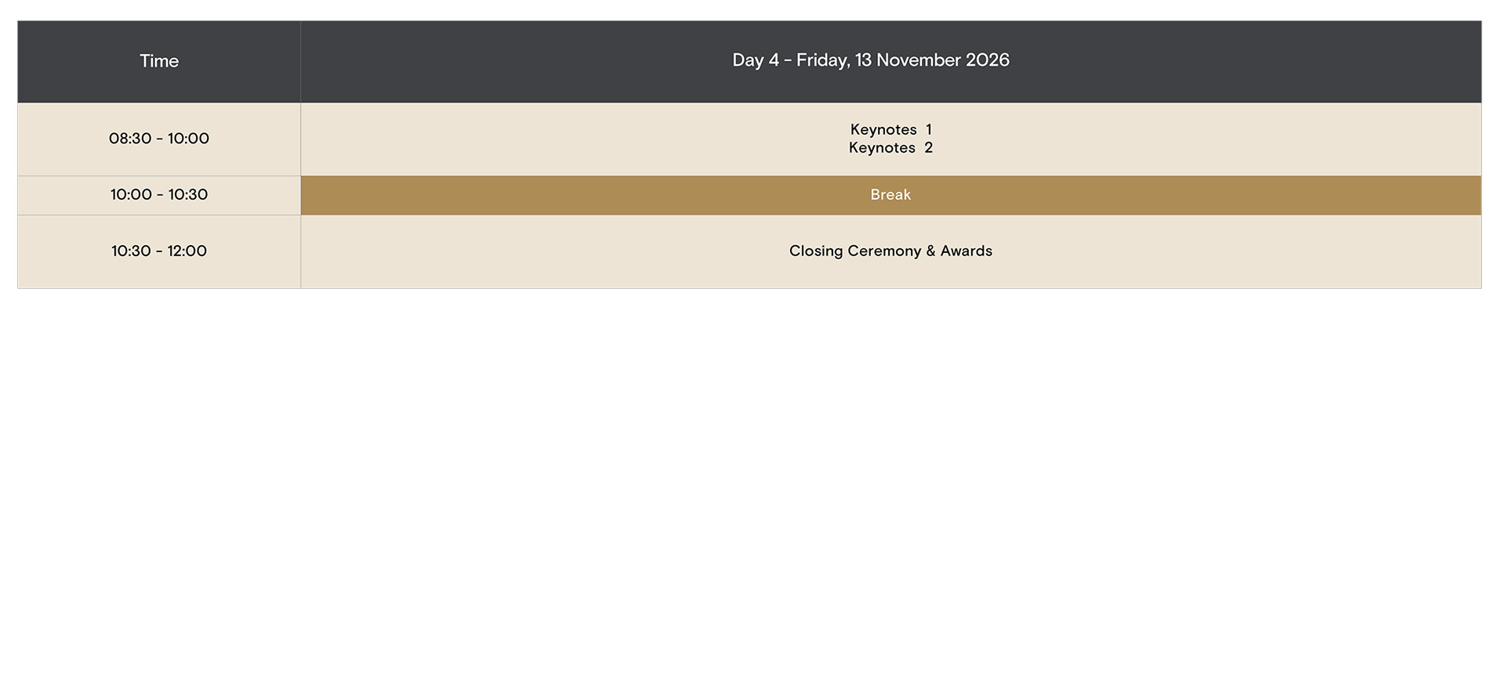The width and height of the screenshot is (1505, 679).
Task: Click the Break label in the gold row
Action: (x=890, y=195)
